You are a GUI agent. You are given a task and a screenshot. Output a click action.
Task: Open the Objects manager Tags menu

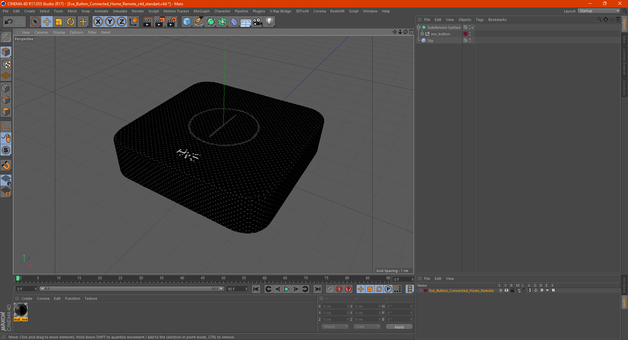point(480,20)
